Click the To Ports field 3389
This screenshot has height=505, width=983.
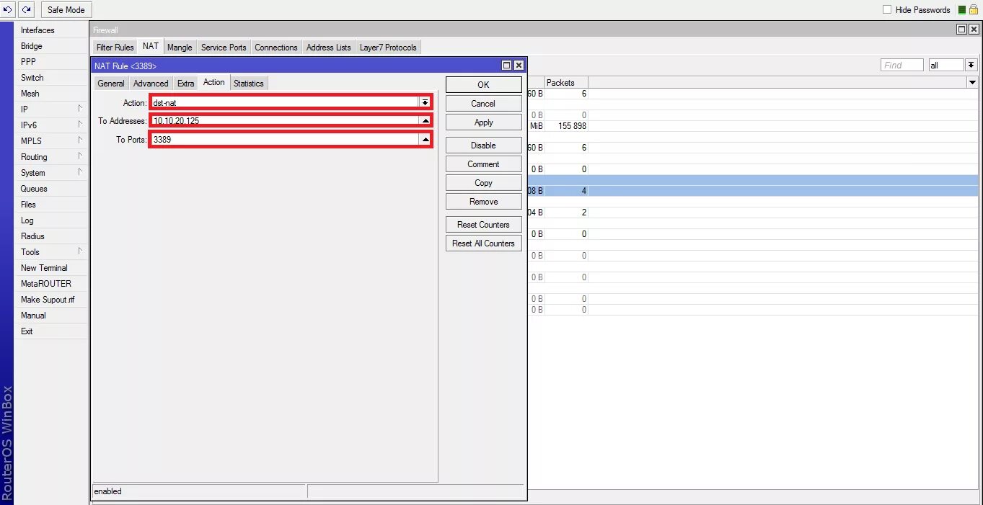285,140
